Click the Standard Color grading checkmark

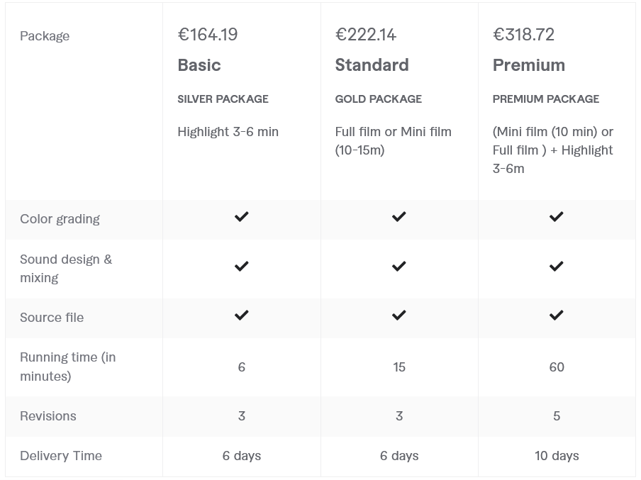coord(398,216)
